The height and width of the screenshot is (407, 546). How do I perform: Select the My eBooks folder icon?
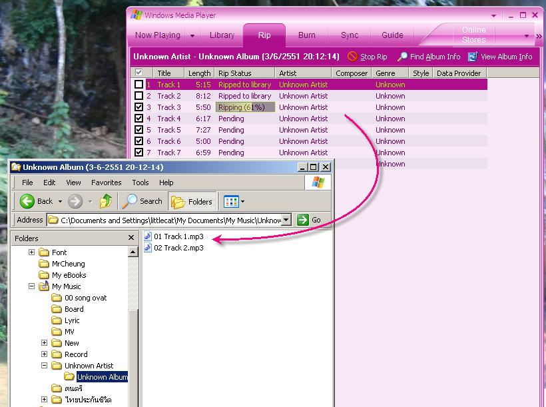(x=44, y=275)
